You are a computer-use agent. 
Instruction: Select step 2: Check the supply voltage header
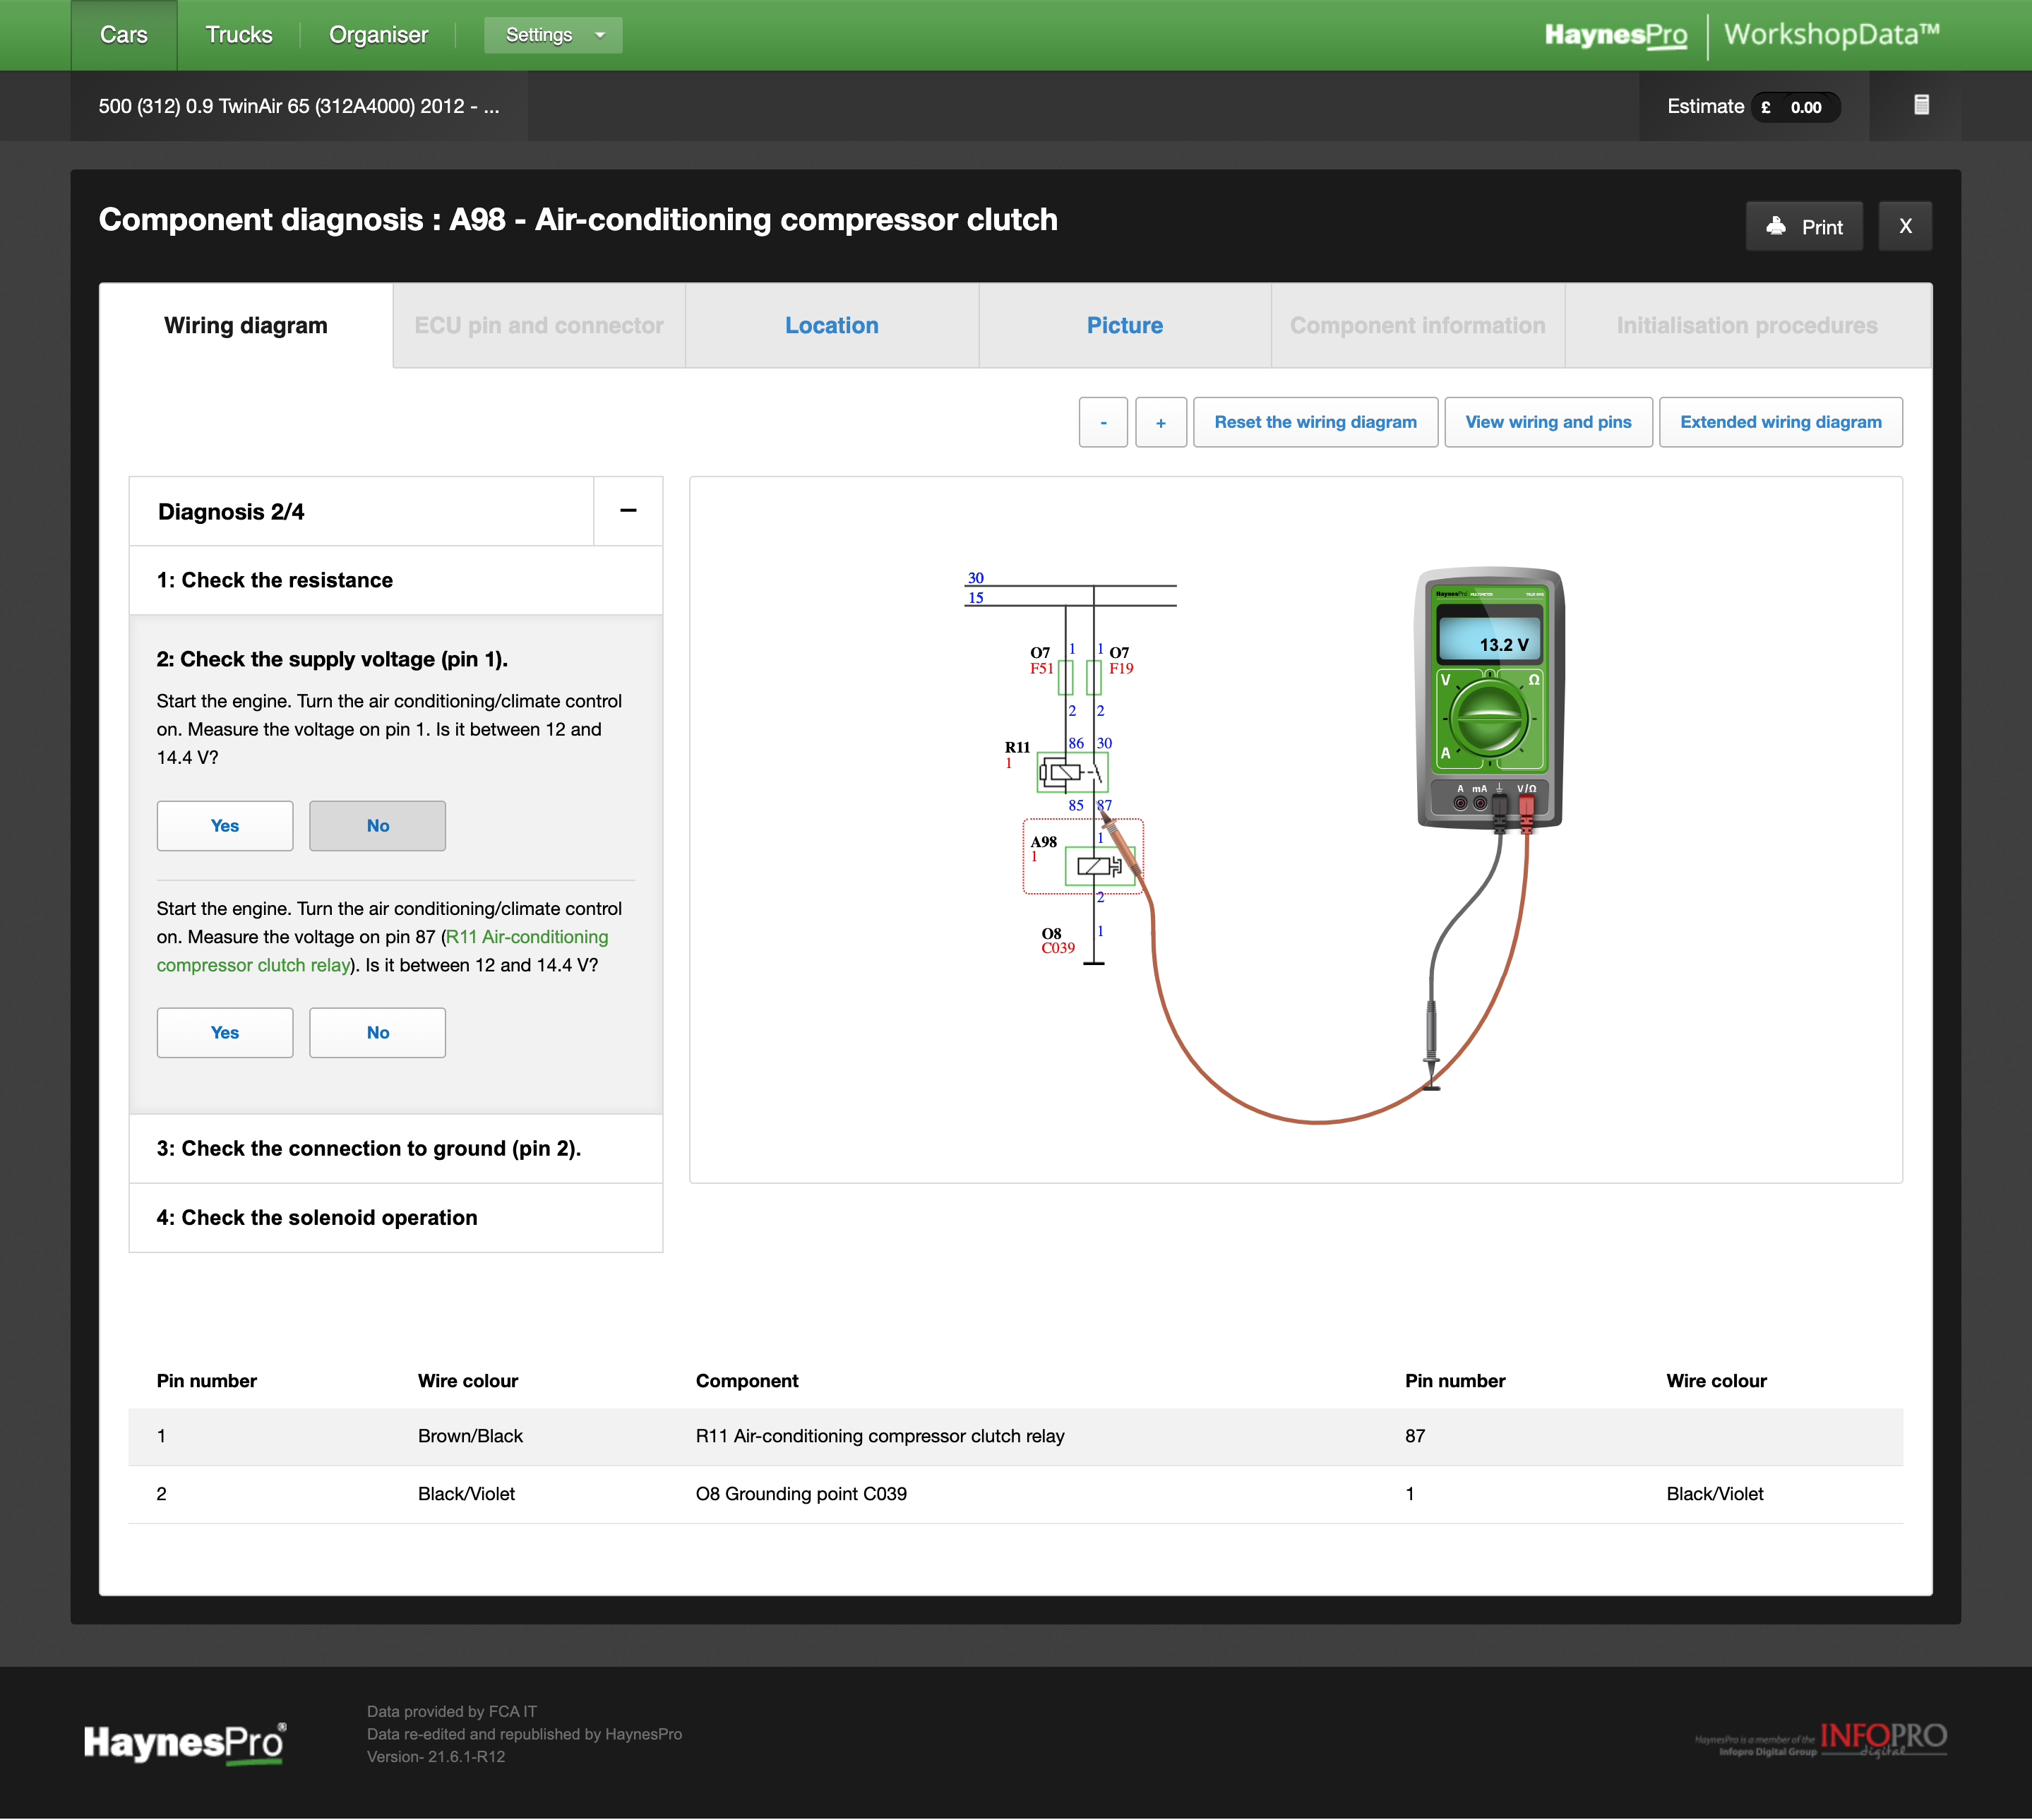point(332,659)
